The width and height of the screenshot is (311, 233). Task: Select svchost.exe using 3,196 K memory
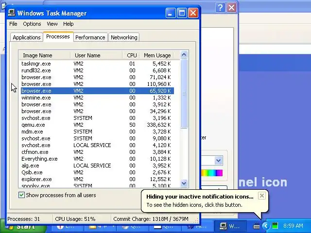click(97, 118)
